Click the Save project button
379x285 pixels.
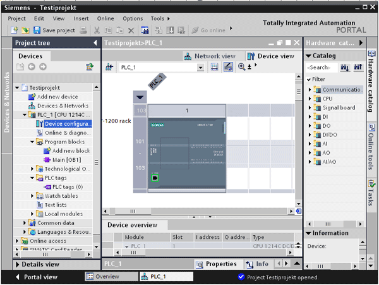pyautogui.click(x=54, y=30)
